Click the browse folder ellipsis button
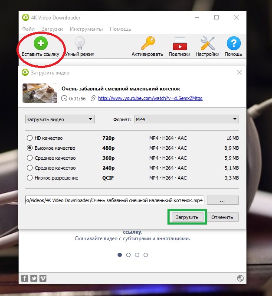 click(223, 200)
